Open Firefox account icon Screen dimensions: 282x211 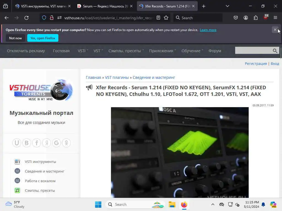click(x=246, y=18)
